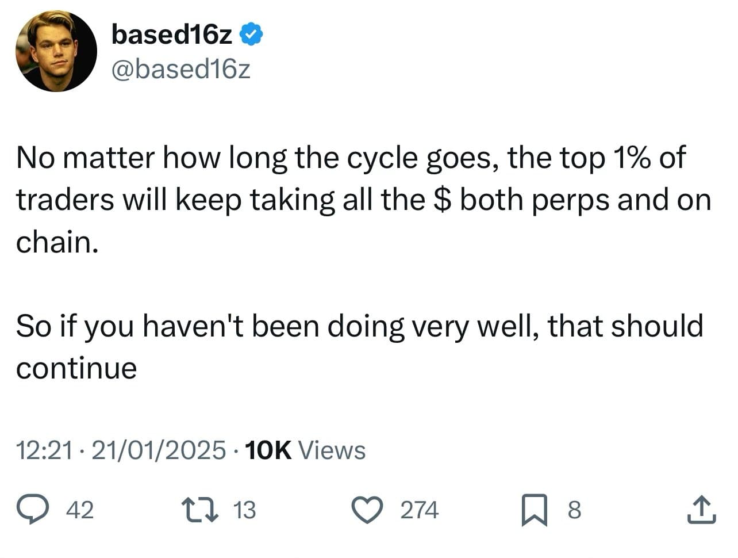Click the retweet arrows icon
Screen dimensions: 738x558
pyautogui.click(x=199, y=510)
